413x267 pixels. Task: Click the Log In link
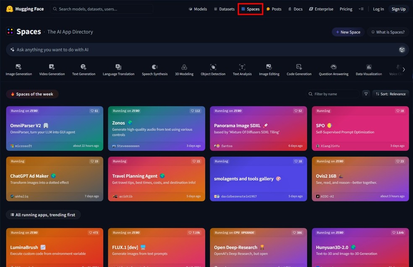[x=378, y=9]
